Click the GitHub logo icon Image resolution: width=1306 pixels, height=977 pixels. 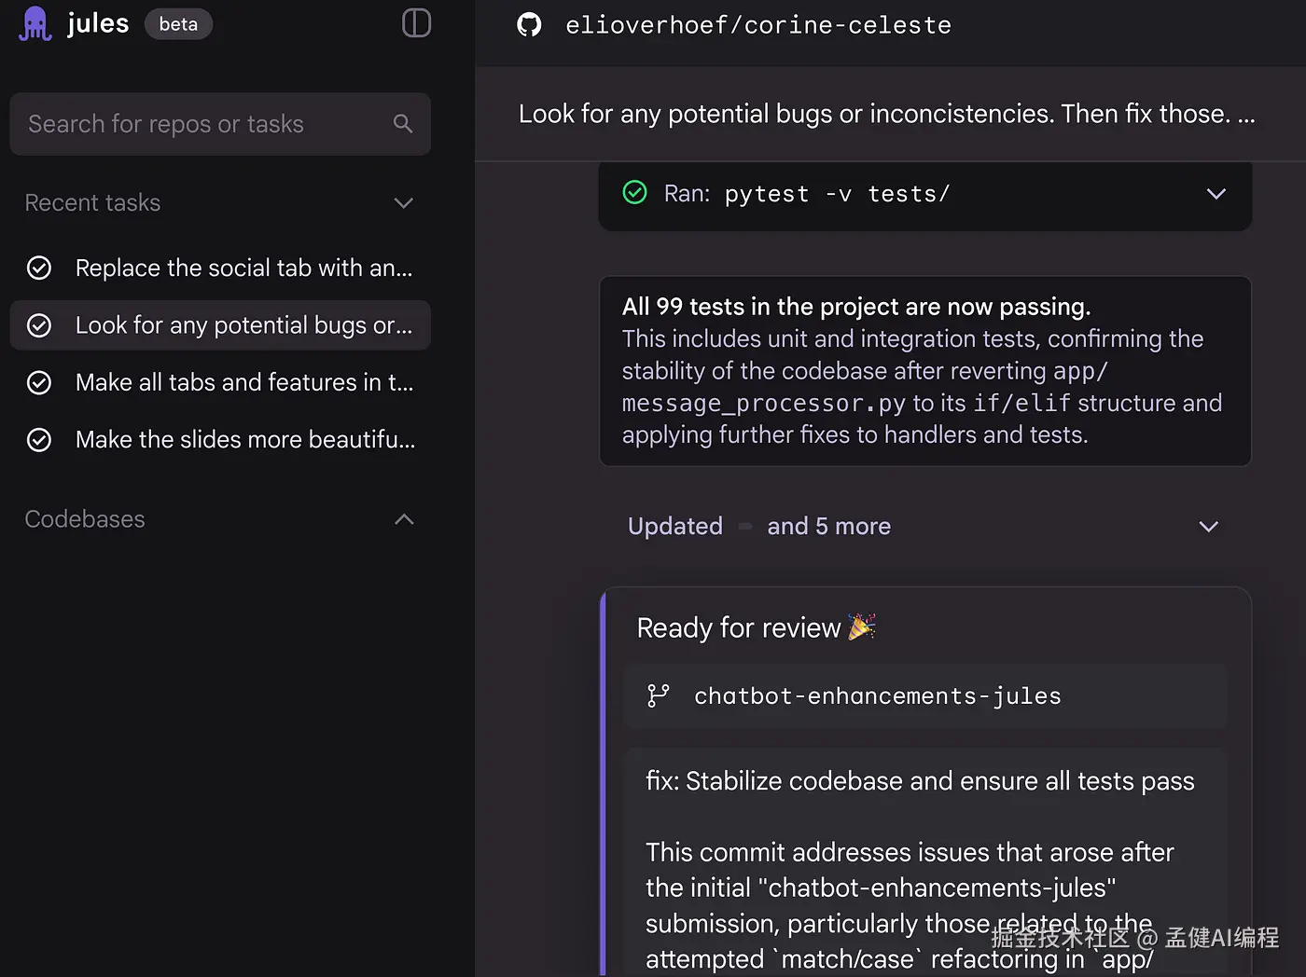tap(529, 25)
